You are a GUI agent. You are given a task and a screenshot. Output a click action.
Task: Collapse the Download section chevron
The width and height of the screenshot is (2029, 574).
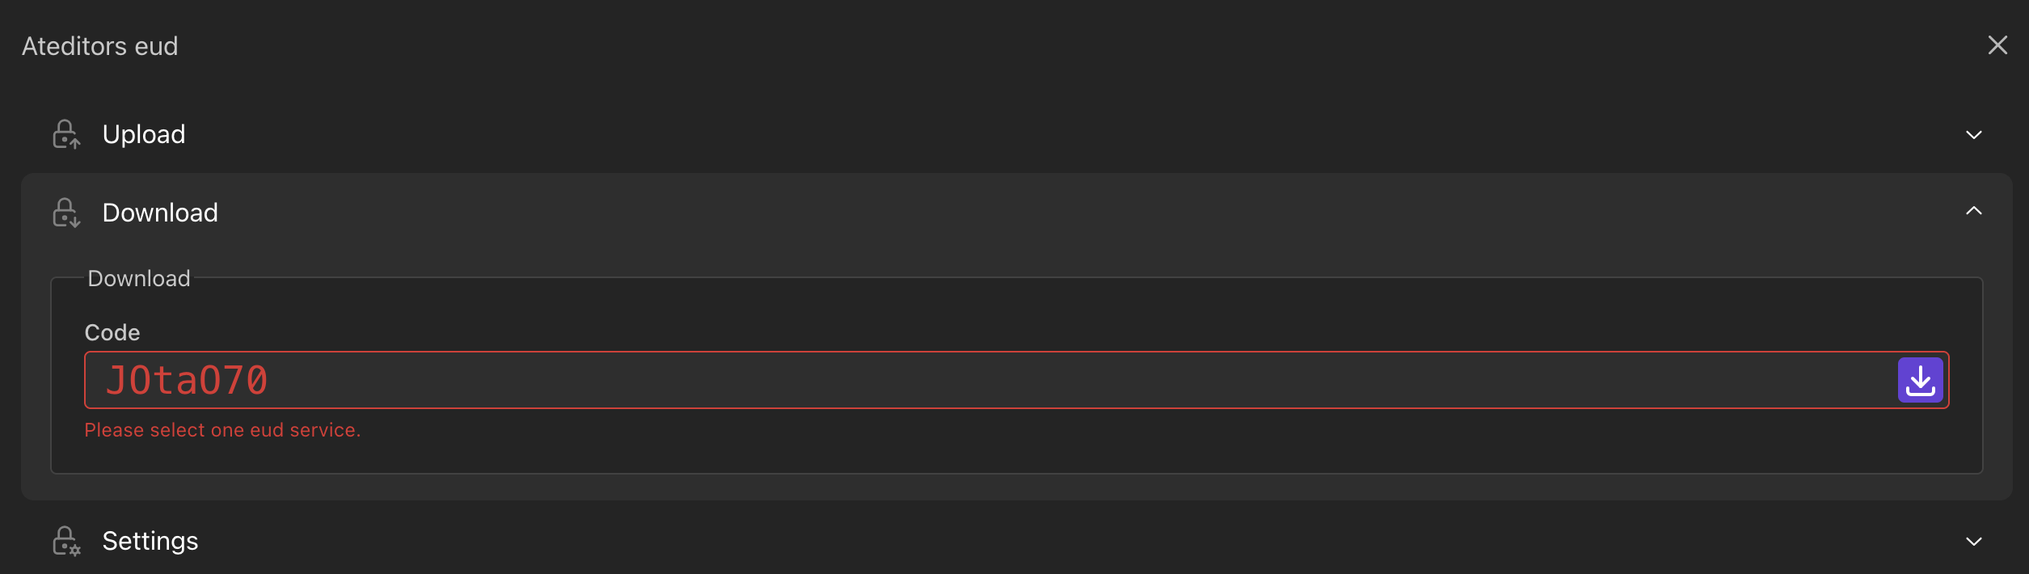1973,211
